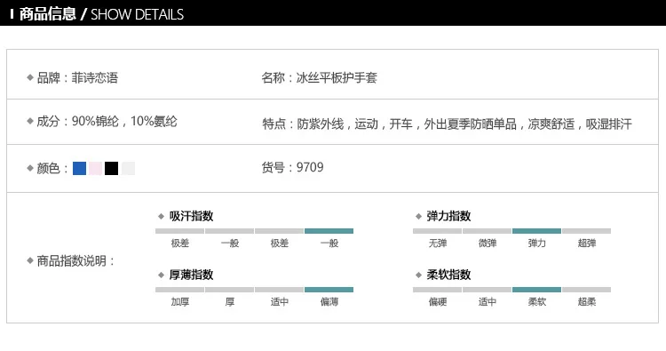Click the 偏硬 scale label

pyautogui.click(x=438, y=302)
